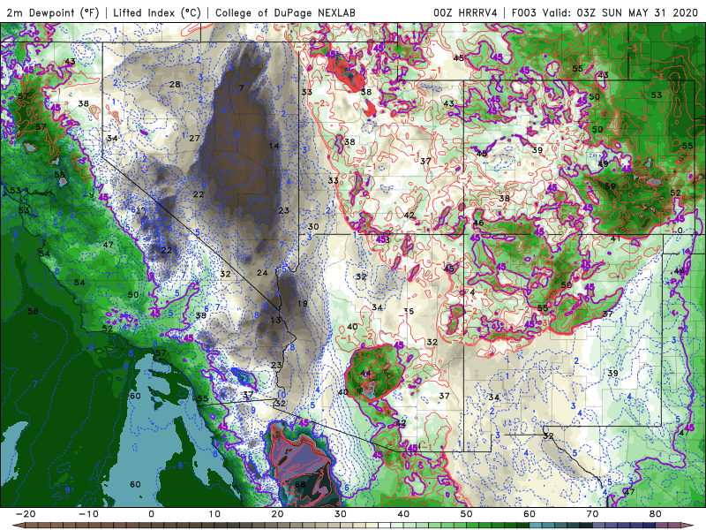Click the 13 dewpoint value on the map

click(x=275, y=320)
